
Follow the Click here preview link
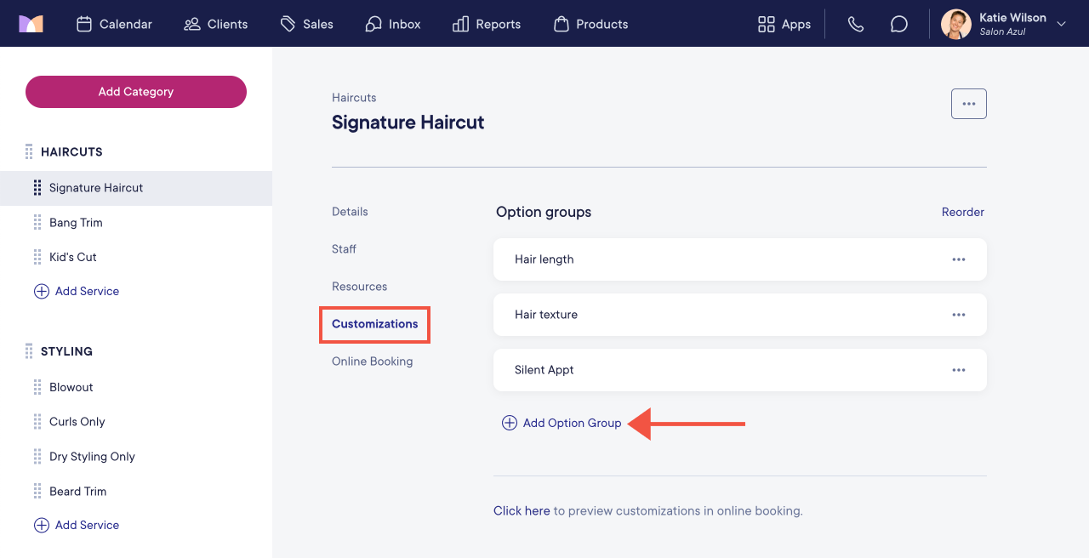[522, 511]
